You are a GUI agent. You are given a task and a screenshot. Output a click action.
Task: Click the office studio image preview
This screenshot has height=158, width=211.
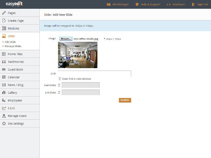click(x=77, y=55)
